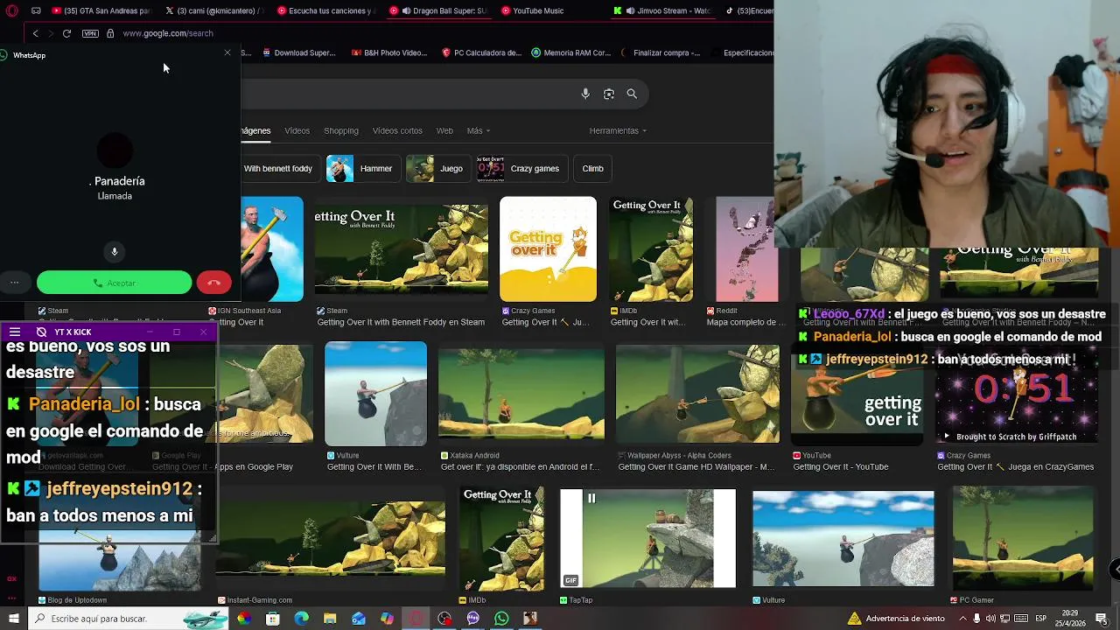Switch to the Dragon Ball Super tab
Image resolution: width=1120 pixels, height=630 pixels.
pos(438,10)
